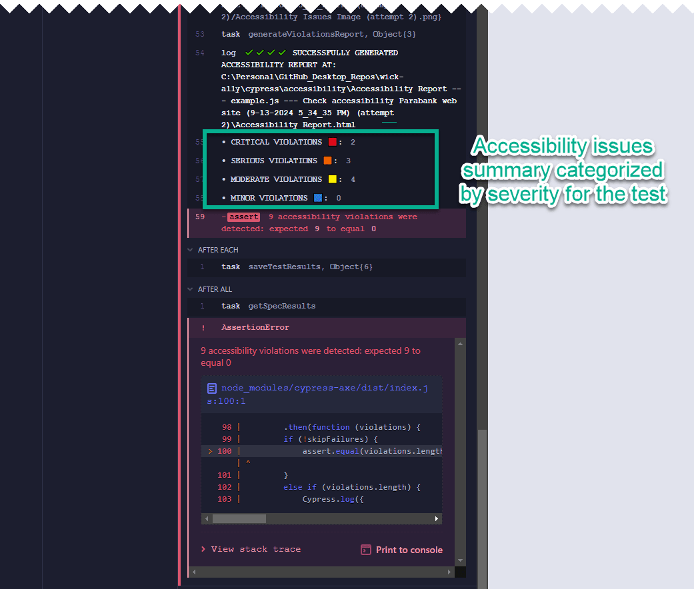
Task: Click bottom horizontal scrollbar left arrow
Action: 194,572
